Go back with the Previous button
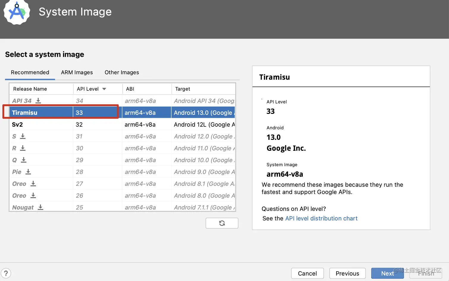Image resolution: width=449 pixels, height=281 pixels. click(347, 273)
